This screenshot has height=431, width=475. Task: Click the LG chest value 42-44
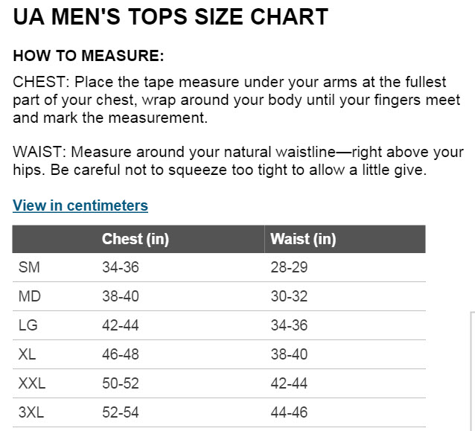[x=121, y=325]
